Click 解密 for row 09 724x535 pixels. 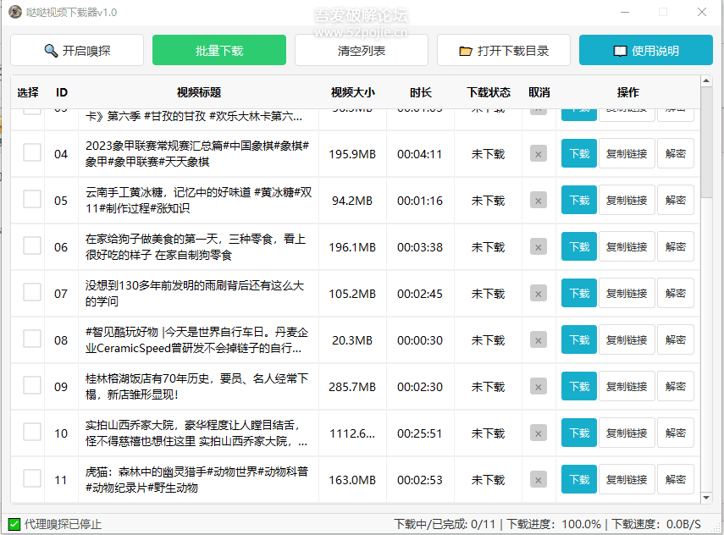tap(676, 386)
